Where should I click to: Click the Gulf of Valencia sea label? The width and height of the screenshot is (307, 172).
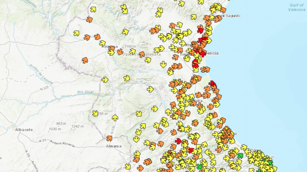297,7
